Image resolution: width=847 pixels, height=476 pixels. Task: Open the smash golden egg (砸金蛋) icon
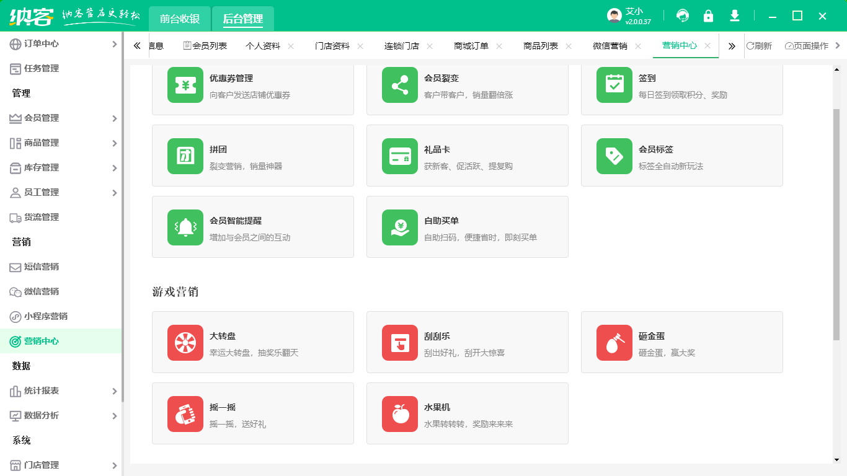tap(614, 343)
